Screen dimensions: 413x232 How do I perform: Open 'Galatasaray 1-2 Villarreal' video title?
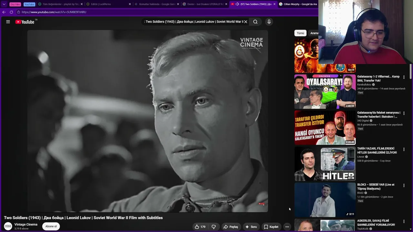[x=378, y=79]
